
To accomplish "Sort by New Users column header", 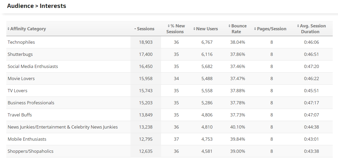I will click(x=207, y=29).
